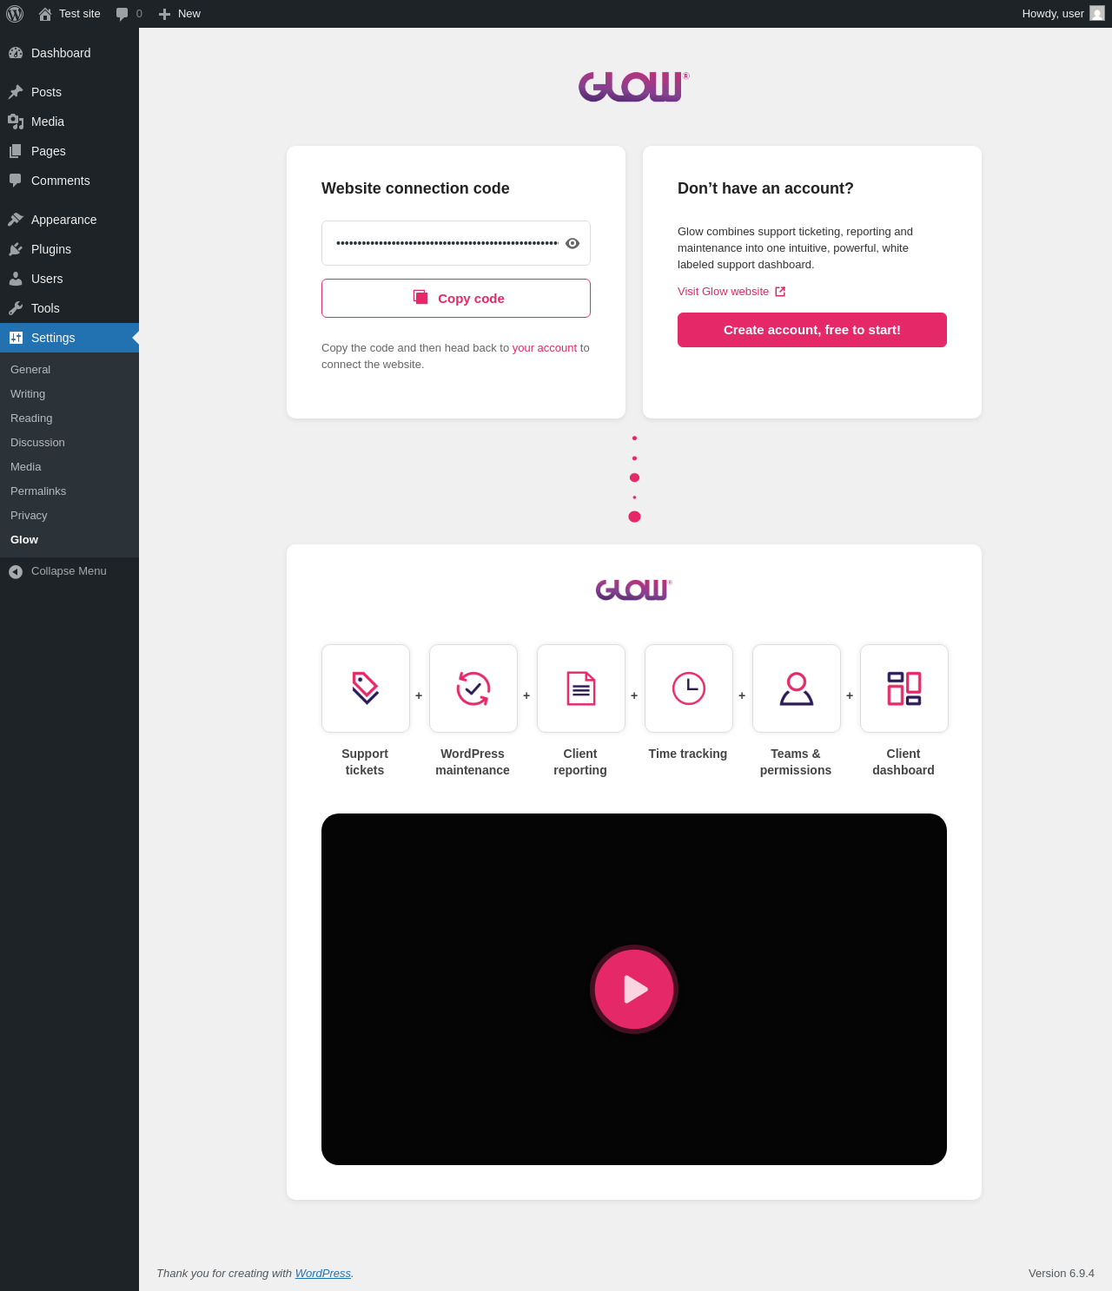This screenshot has width=1112, height=1291.
Task: Open the comments bubble in admin bar
Action: click(x=129, y=14)
